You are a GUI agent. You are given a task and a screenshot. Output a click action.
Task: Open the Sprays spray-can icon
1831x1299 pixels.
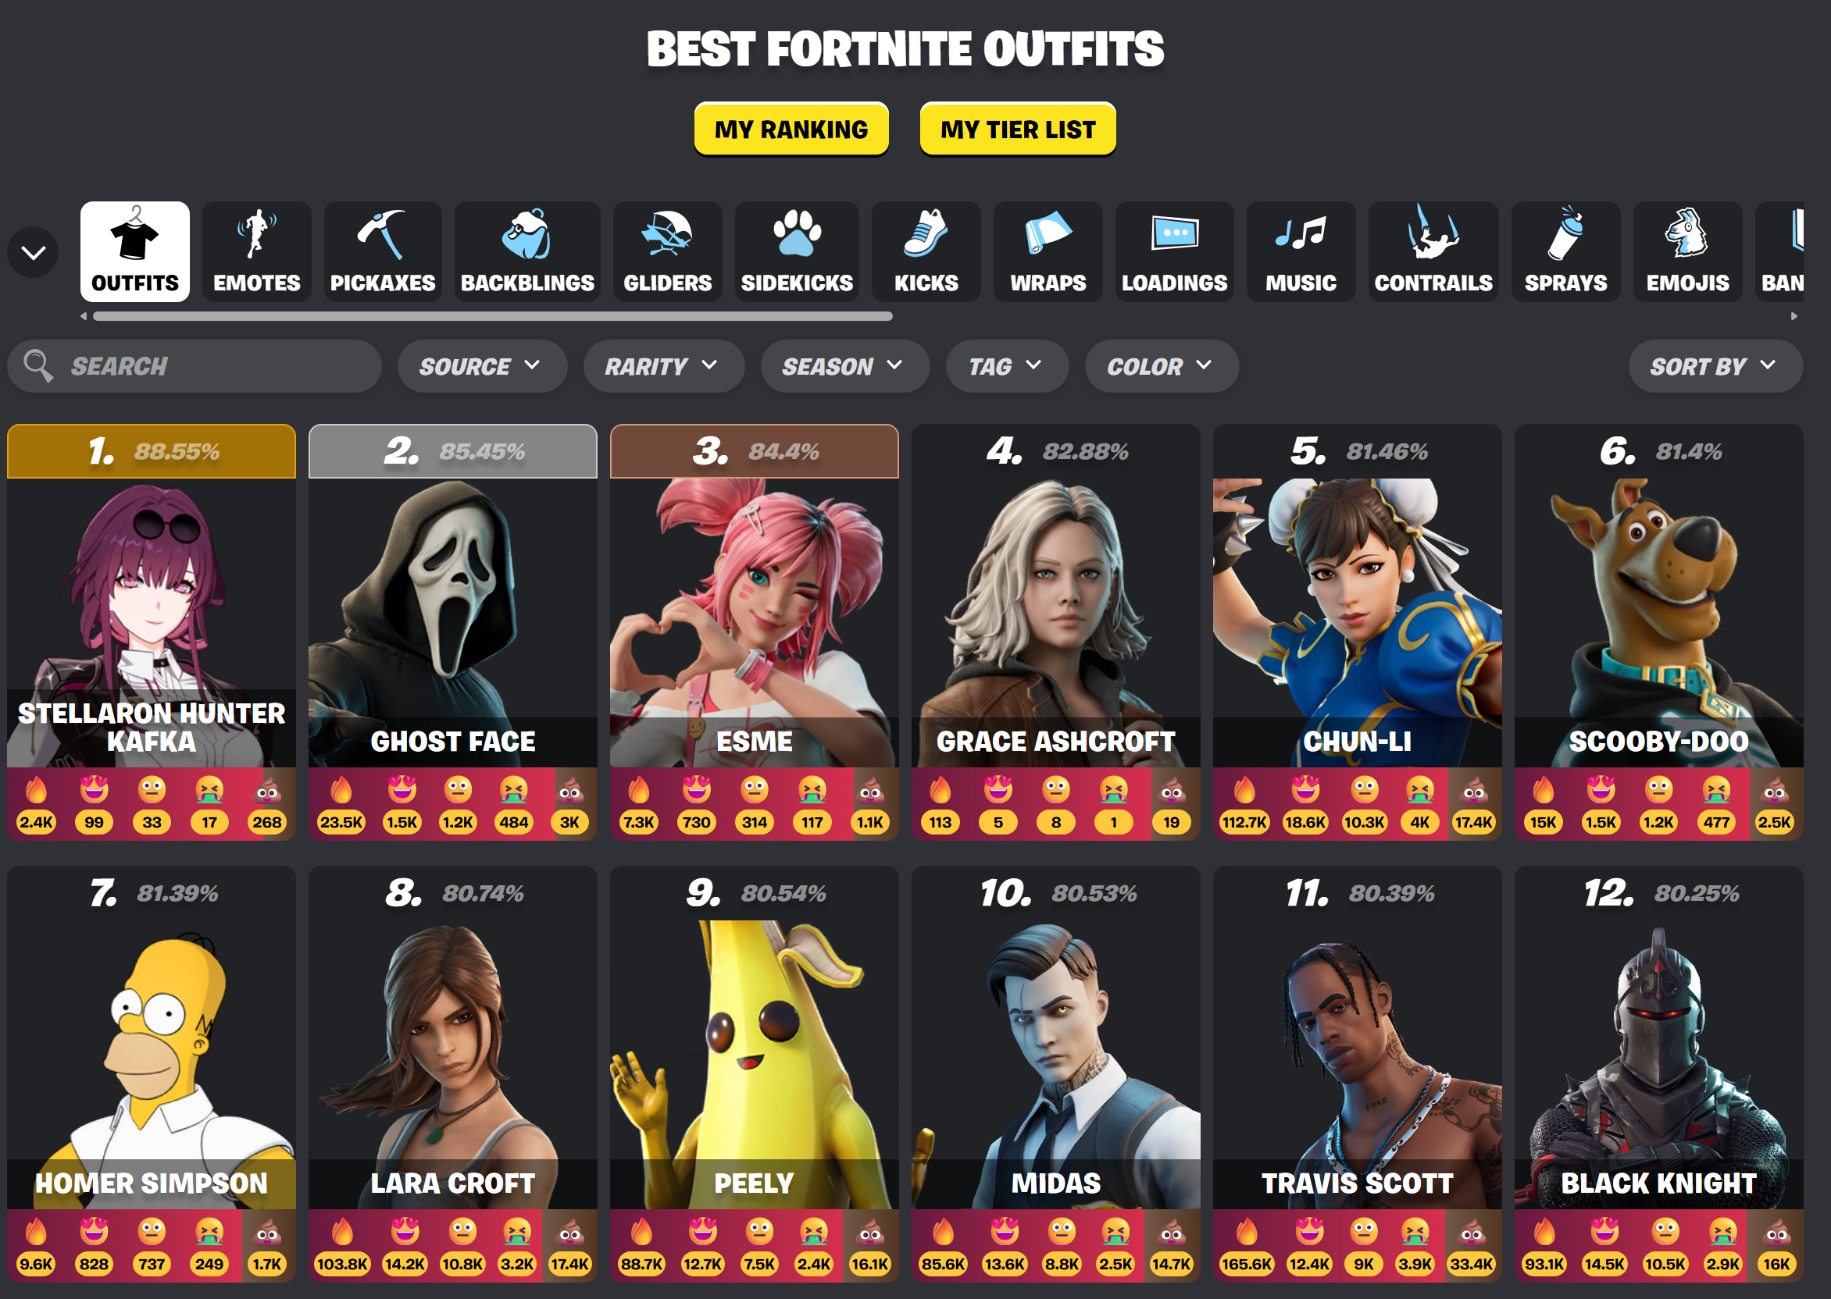click(1565, 235)
